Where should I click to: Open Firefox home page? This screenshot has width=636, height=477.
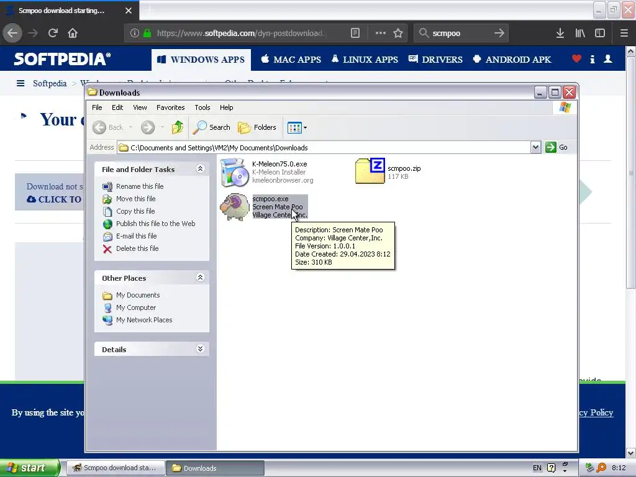click(x=73, y=33)
